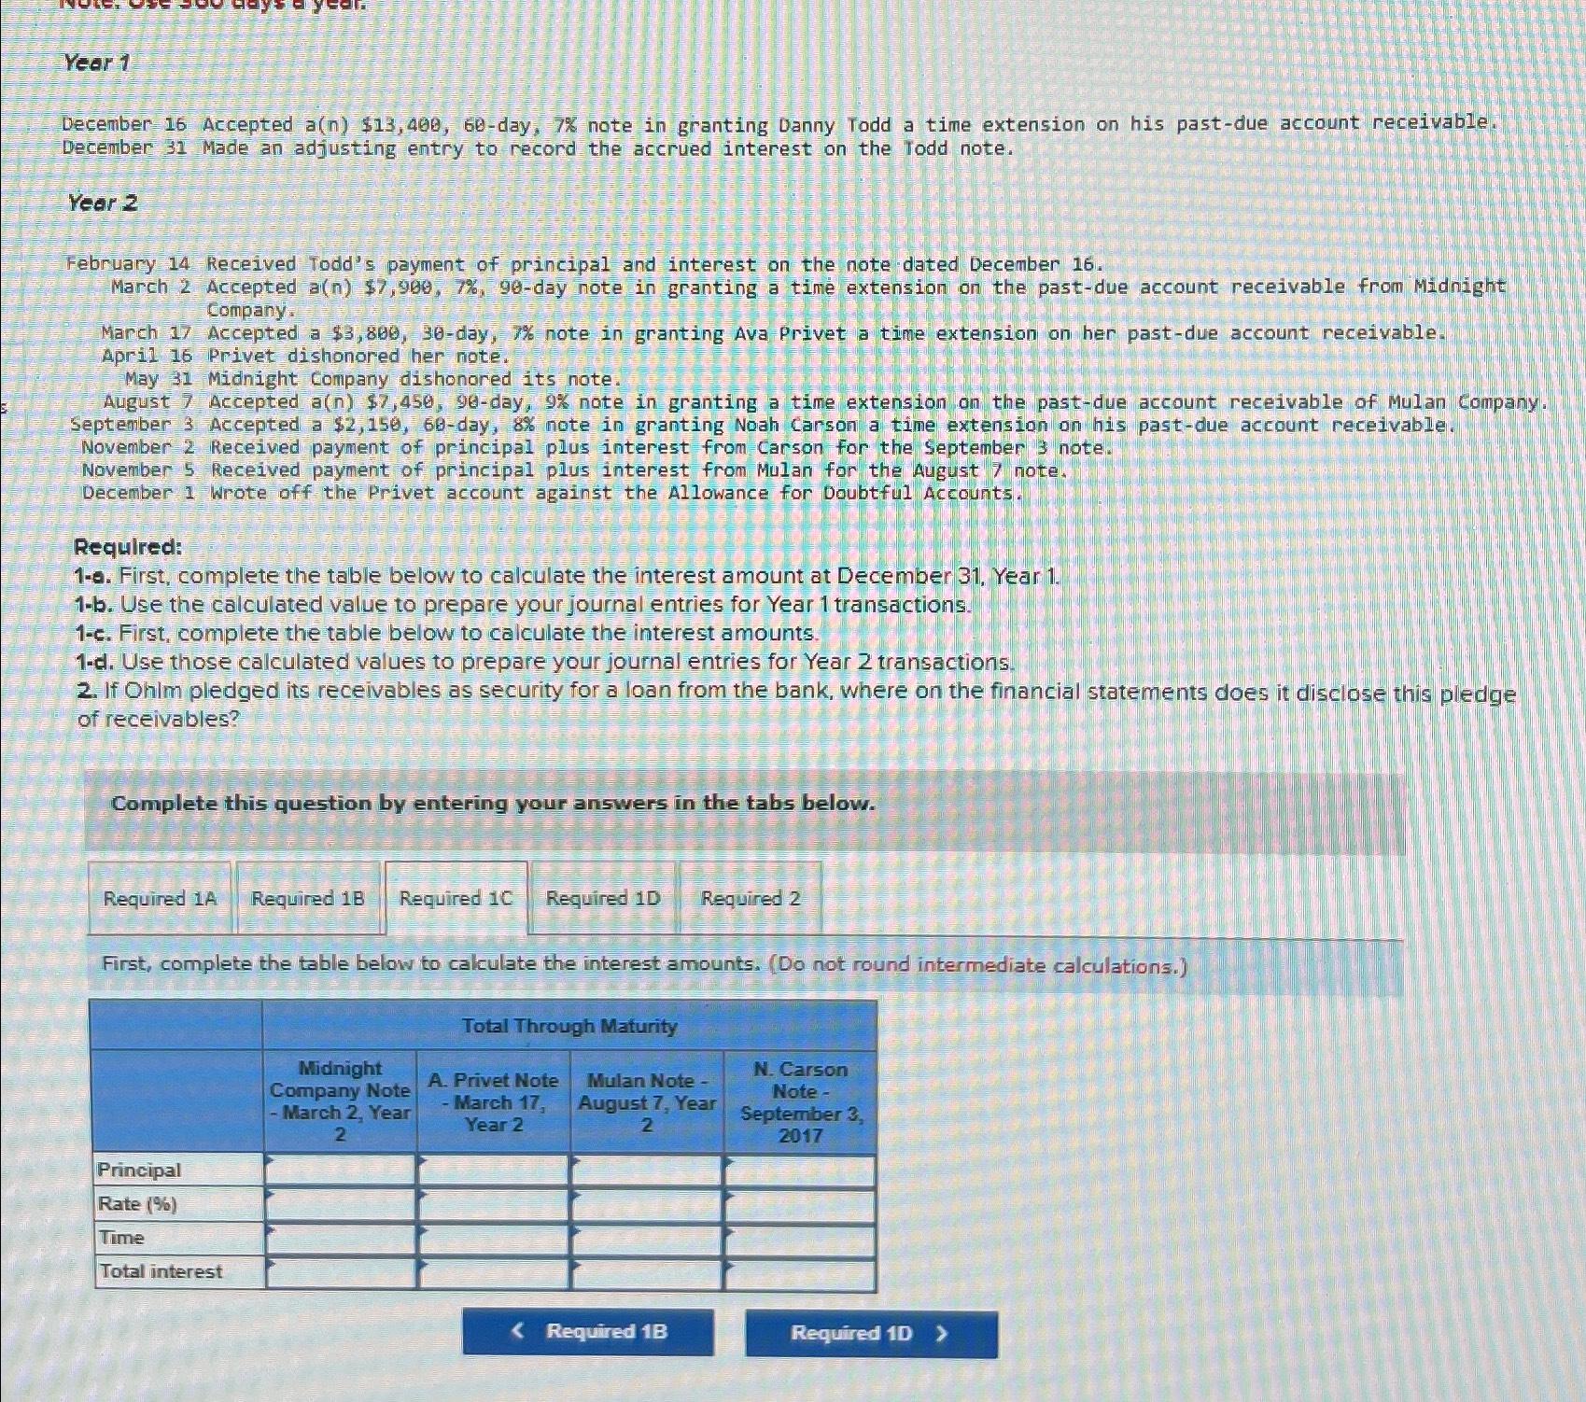Click the April 16 Privet dishonored line
The height and width of the screenshot is (1402, 1586).
(x=306, y=357)
